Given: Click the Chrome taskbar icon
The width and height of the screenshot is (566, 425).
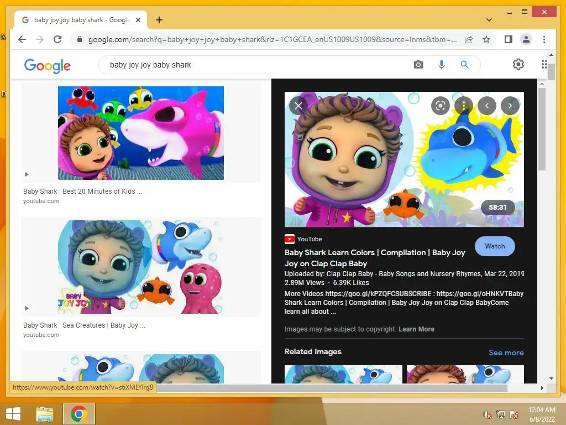Looking at the screenshot, I should 78,414.
